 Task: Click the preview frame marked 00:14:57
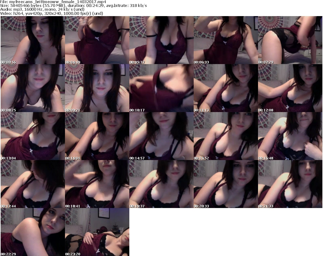(x=161, y=136)
